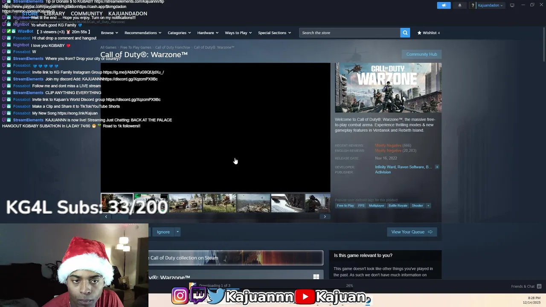This screenshot has width=546, height=307.
Task: Click the Windows platform icon on Warzone purchase box
Action: (x=316, y=277)
